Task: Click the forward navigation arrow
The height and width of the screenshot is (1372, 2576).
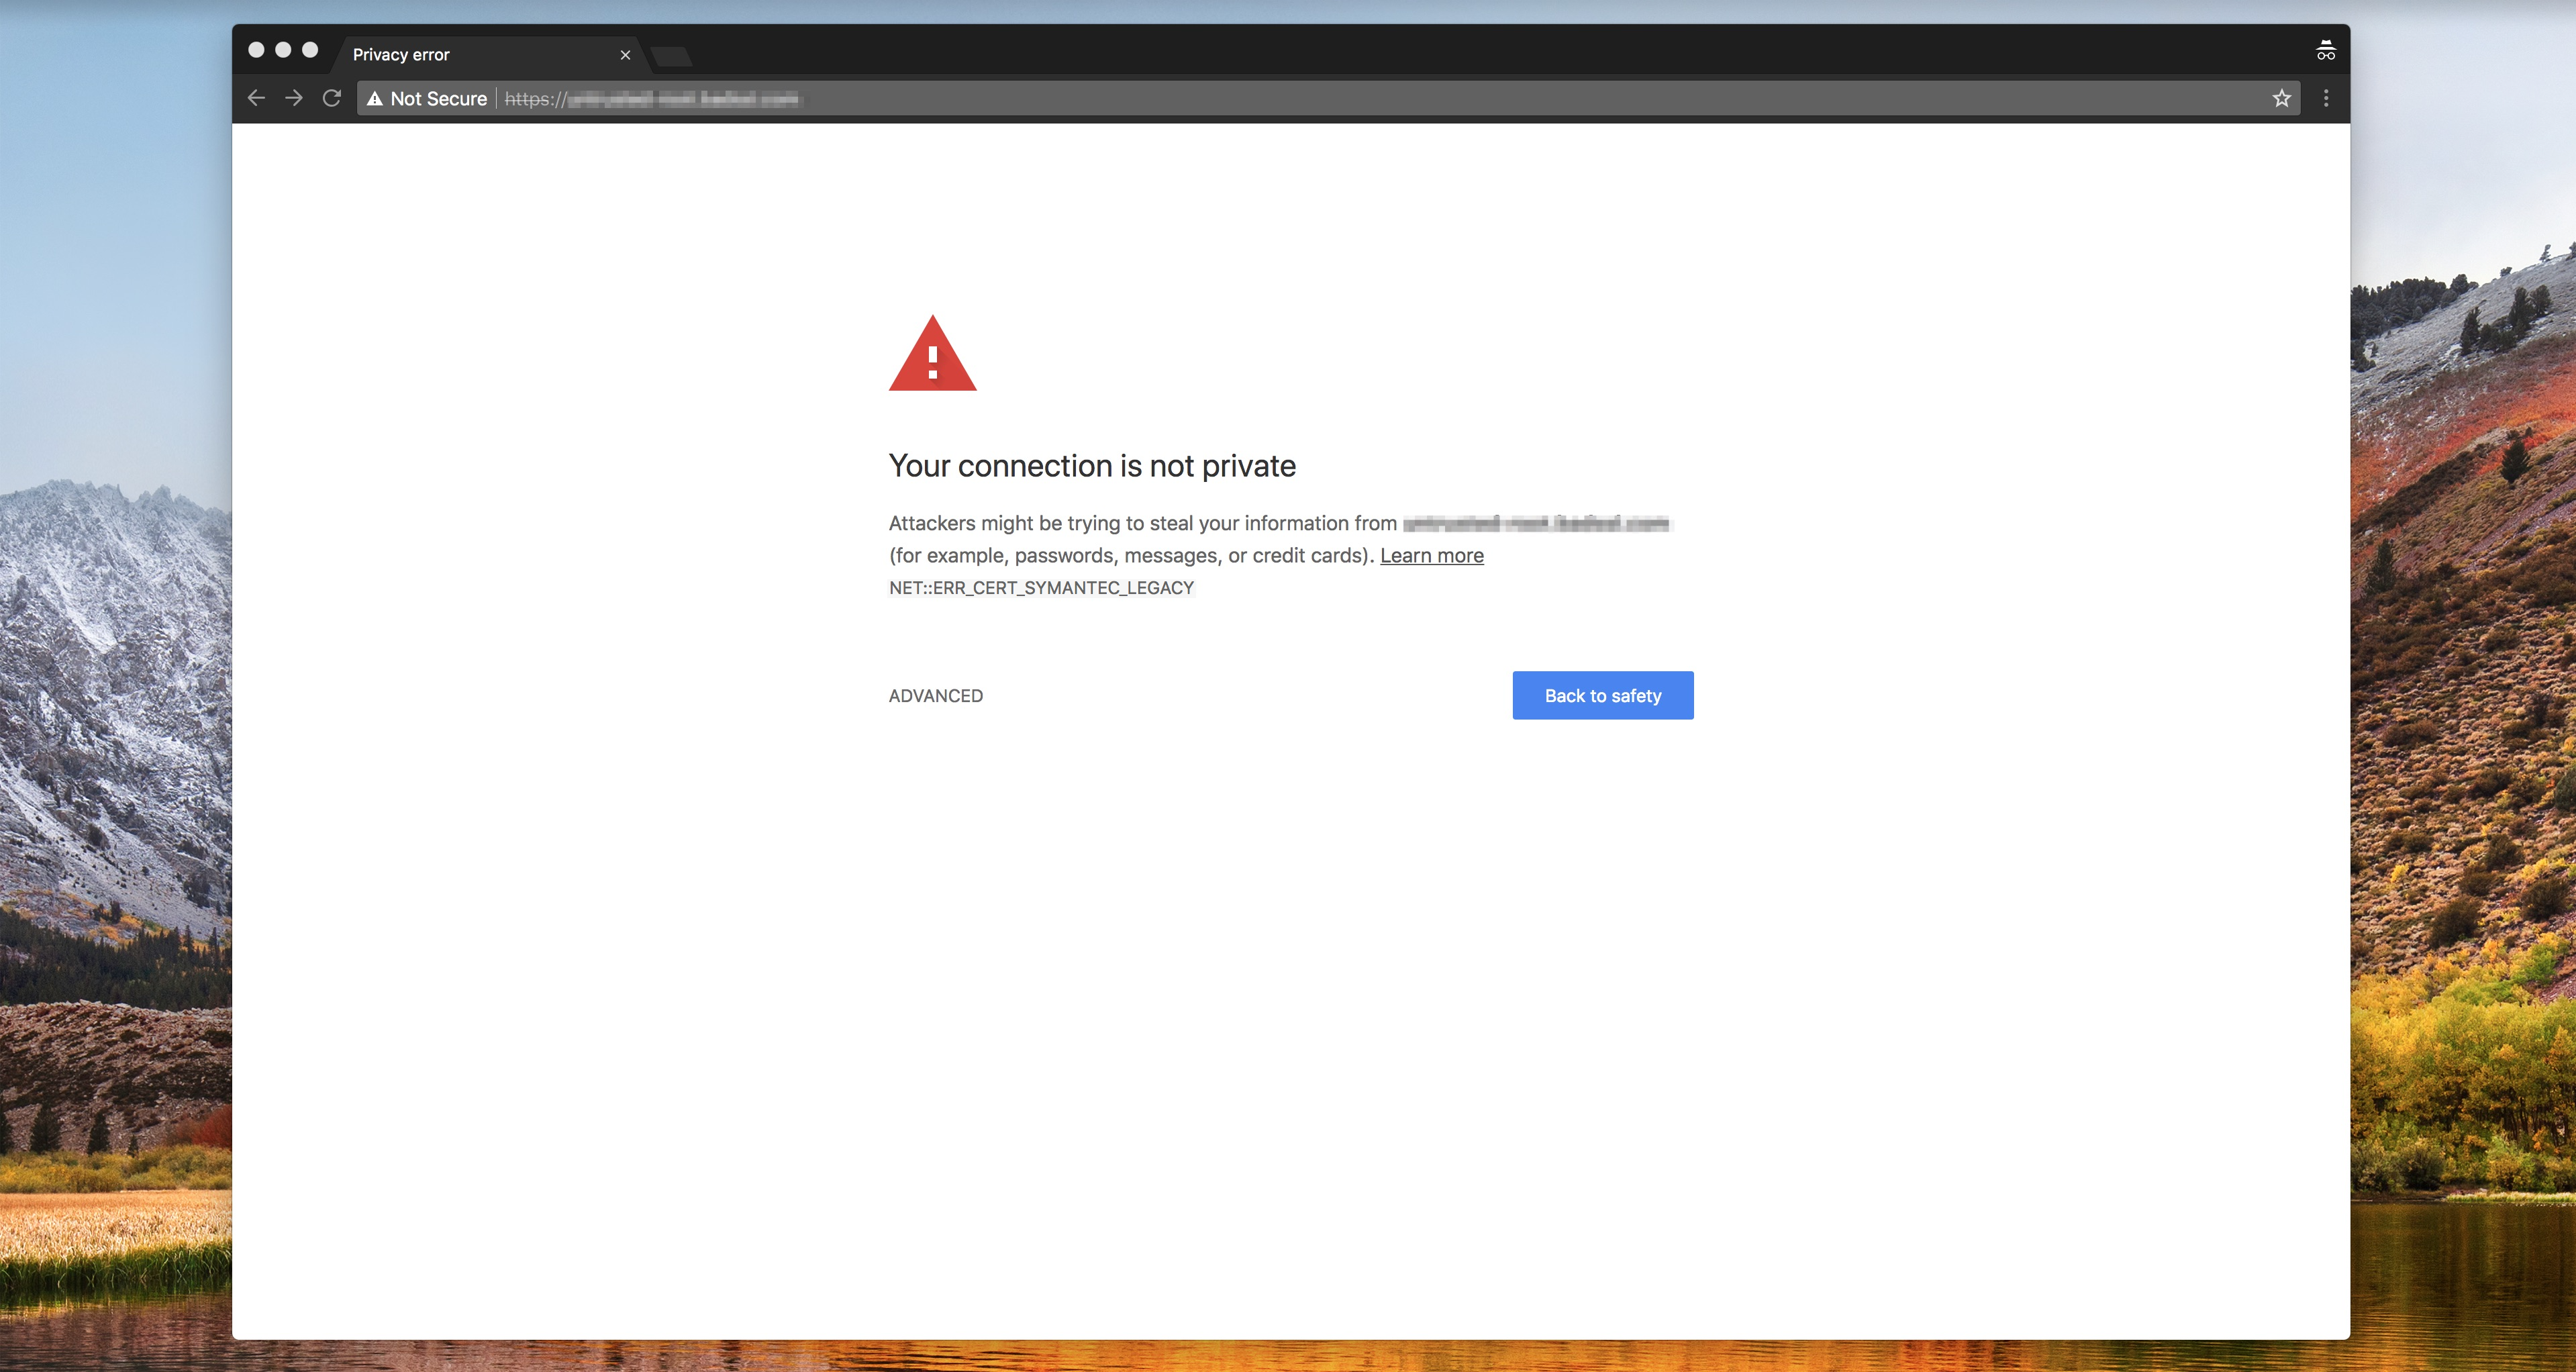Action: (x=293, y=98)
